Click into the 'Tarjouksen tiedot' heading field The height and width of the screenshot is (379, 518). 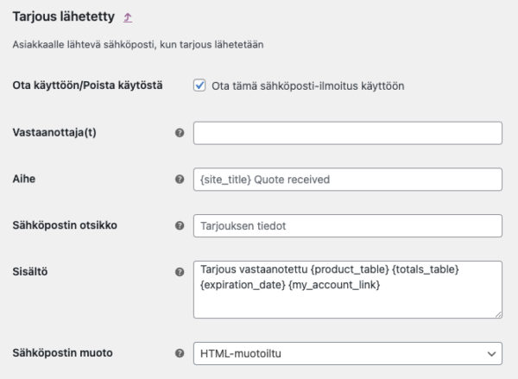tap(348, 225)
